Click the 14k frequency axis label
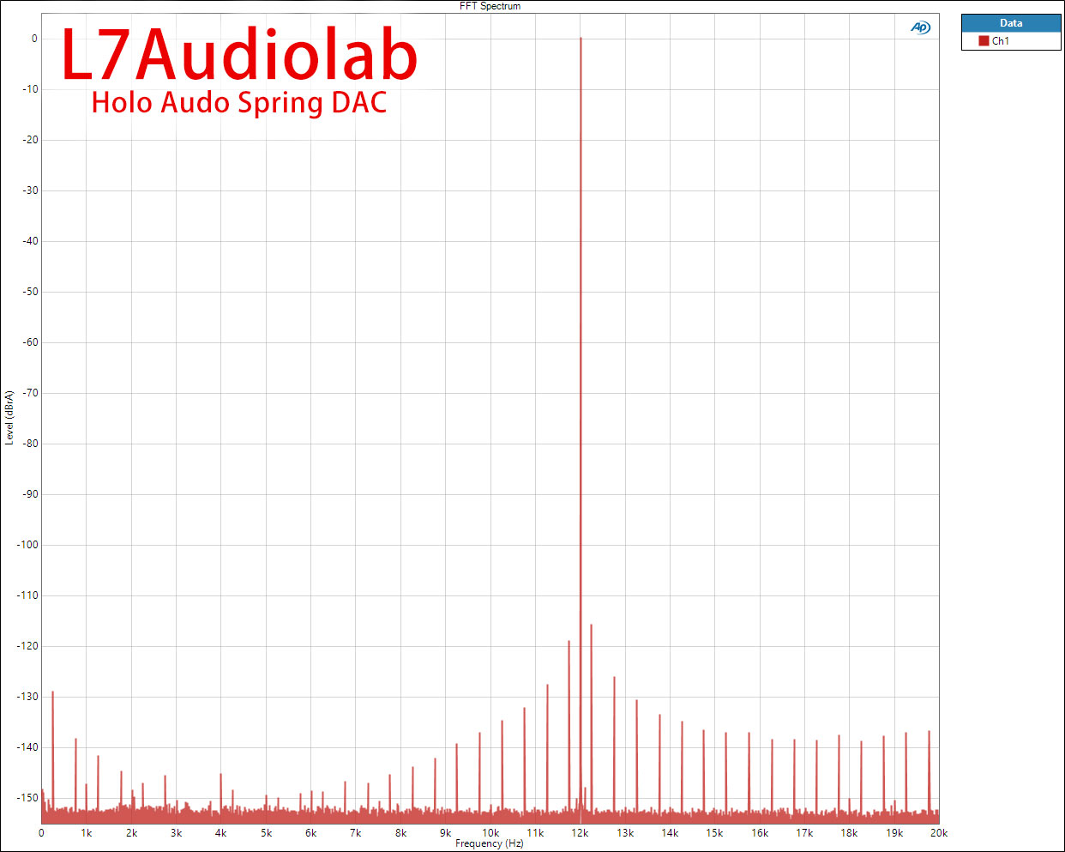 click(x=670, y=833)
